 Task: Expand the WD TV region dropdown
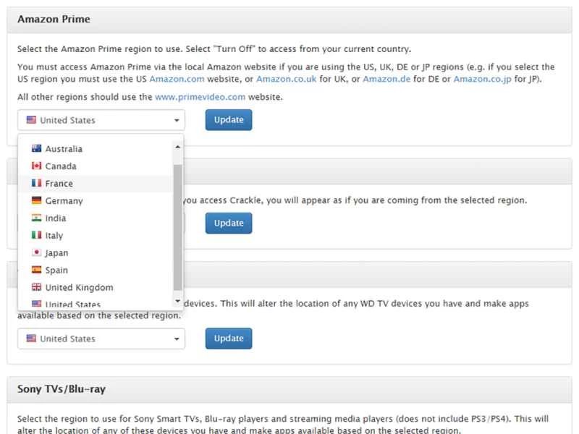(101, 339)
